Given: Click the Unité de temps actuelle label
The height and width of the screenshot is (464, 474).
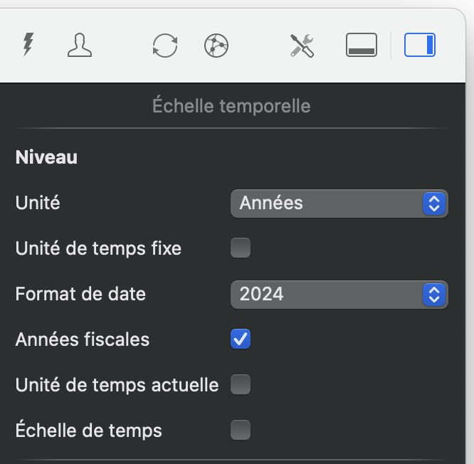Looking at the screenshot, I should 117,385.
